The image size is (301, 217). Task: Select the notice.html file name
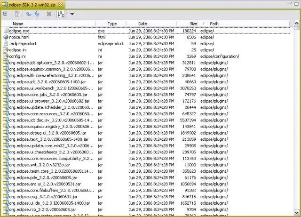click(19, 37)
